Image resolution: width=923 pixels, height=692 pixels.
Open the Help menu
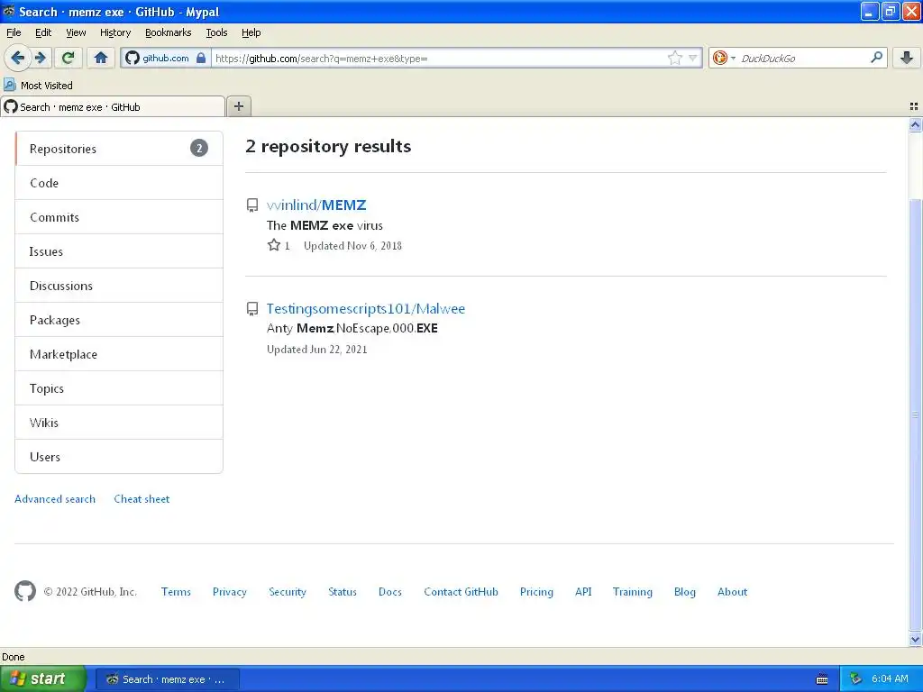[251, 32]
